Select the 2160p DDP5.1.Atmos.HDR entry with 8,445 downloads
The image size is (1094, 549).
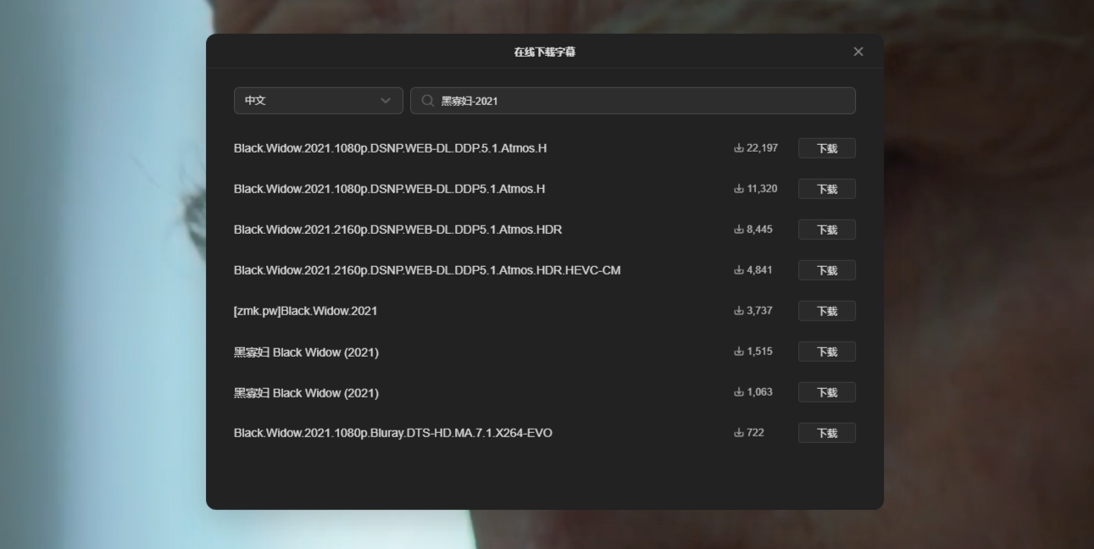(x=398, y=230)
